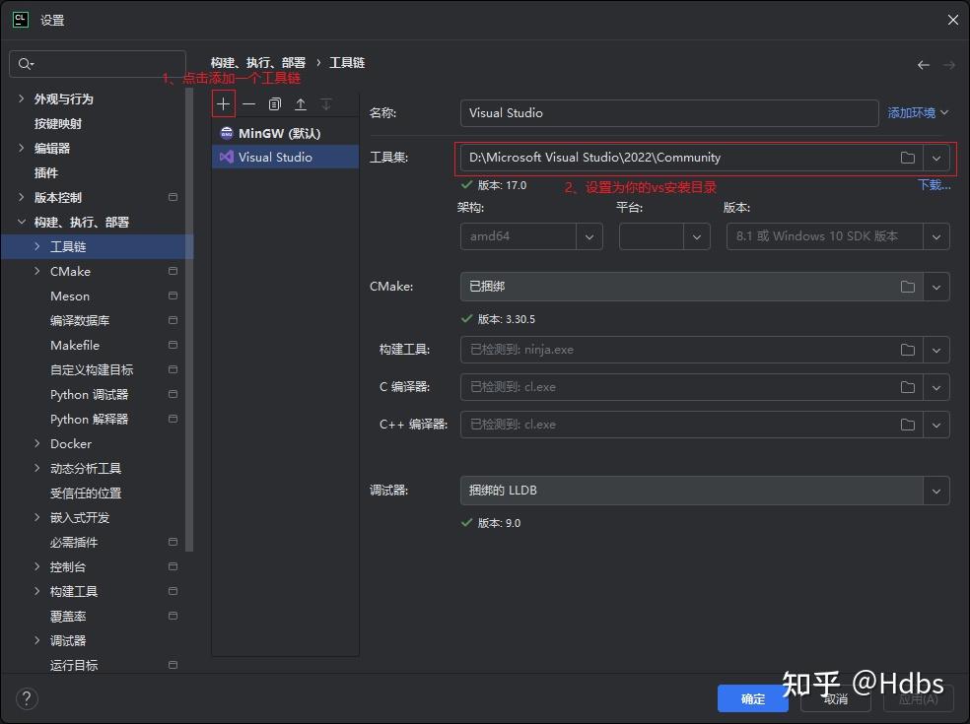Click the add toolchain plus icon
Screen dimensions: 970x724
[x=225, y=102]
